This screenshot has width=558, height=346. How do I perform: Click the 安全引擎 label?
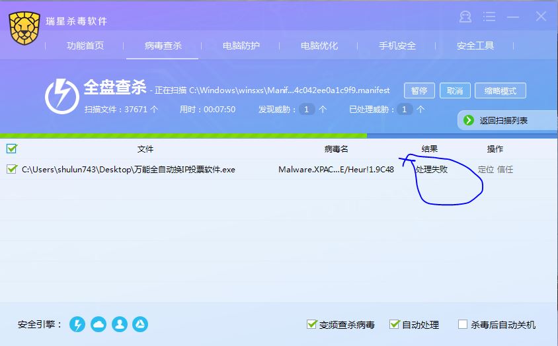coord(40,324)
